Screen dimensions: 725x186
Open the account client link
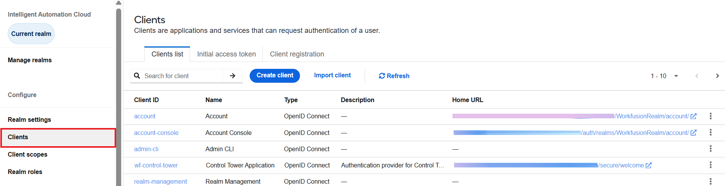pyautogui.click(x=145, y=116)
